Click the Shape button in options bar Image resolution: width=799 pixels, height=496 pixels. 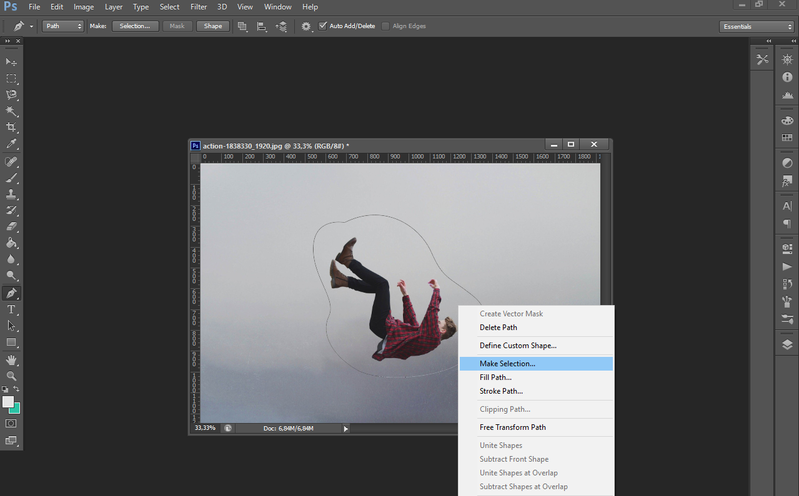pyautogui.click(x=213, y=26)
